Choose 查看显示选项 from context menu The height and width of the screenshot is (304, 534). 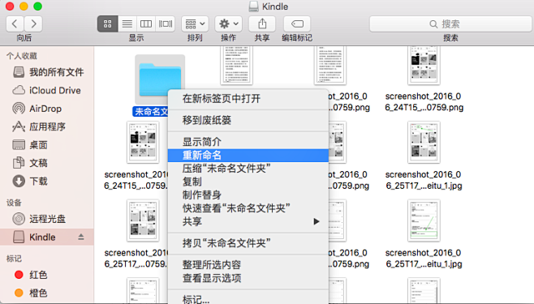point(248,278)
